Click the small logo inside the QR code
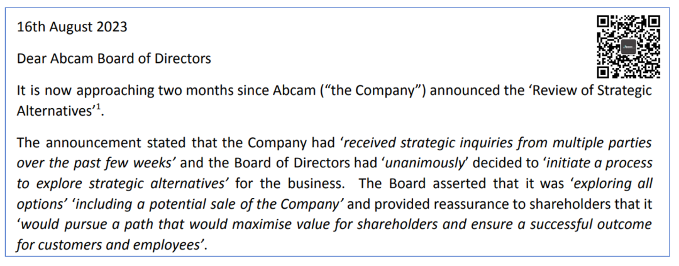This screenshot has height=266, width=679. click(x=628, y=47)
